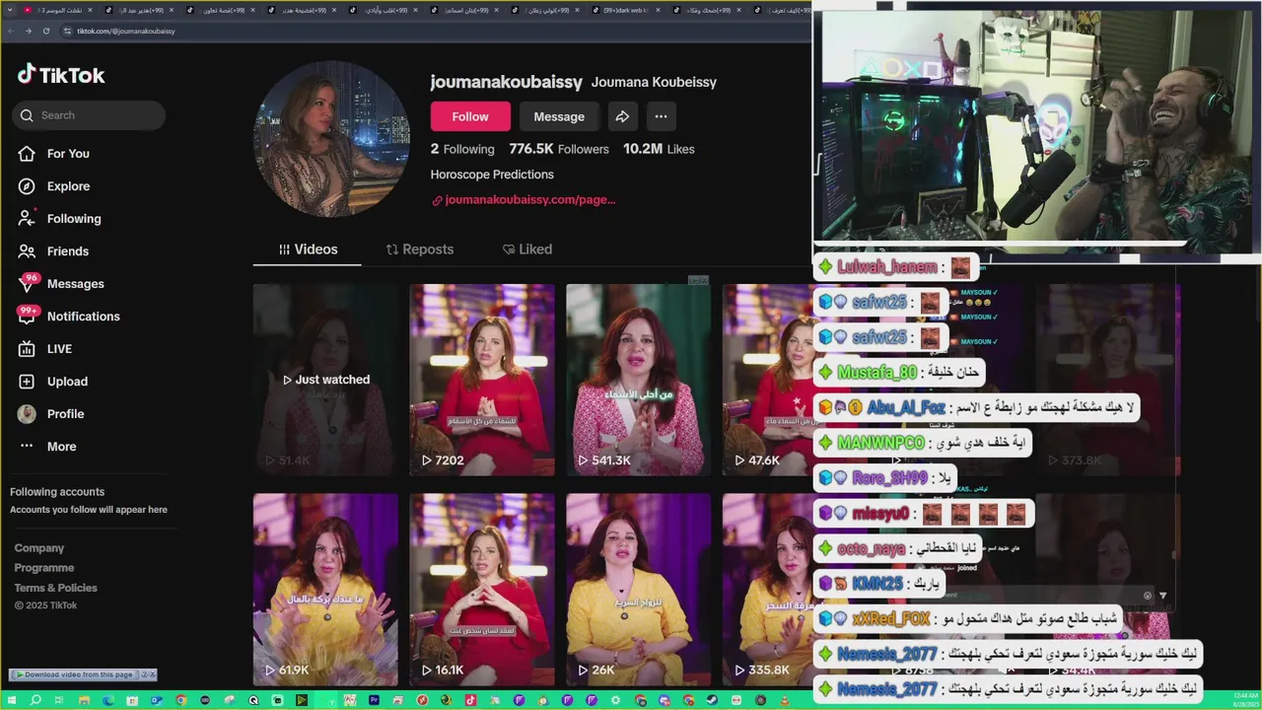Viewport: 1262px width, 710px height.
Task: Open File Explorer from taskbar
Action: [x=84, y=700]
